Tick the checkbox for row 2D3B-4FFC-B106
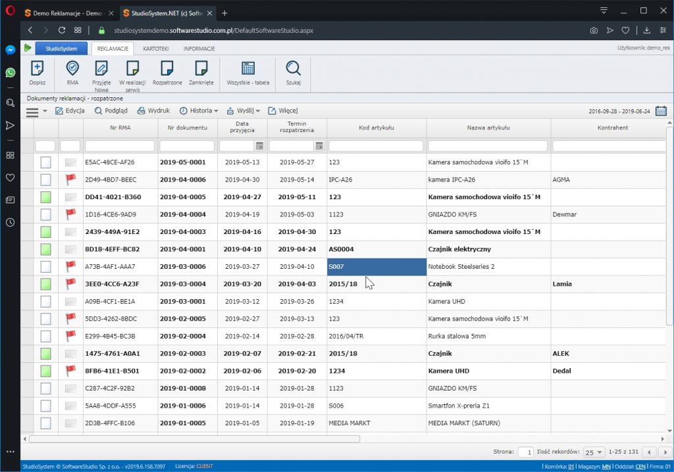This screenshot has width=674, height=472. [45, 423]
